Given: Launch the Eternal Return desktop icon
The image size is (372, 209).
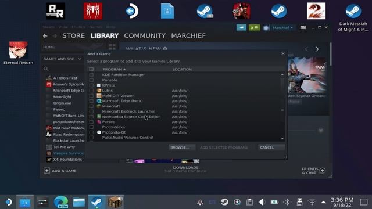Looking at the screenshot, I should (18, 53).
